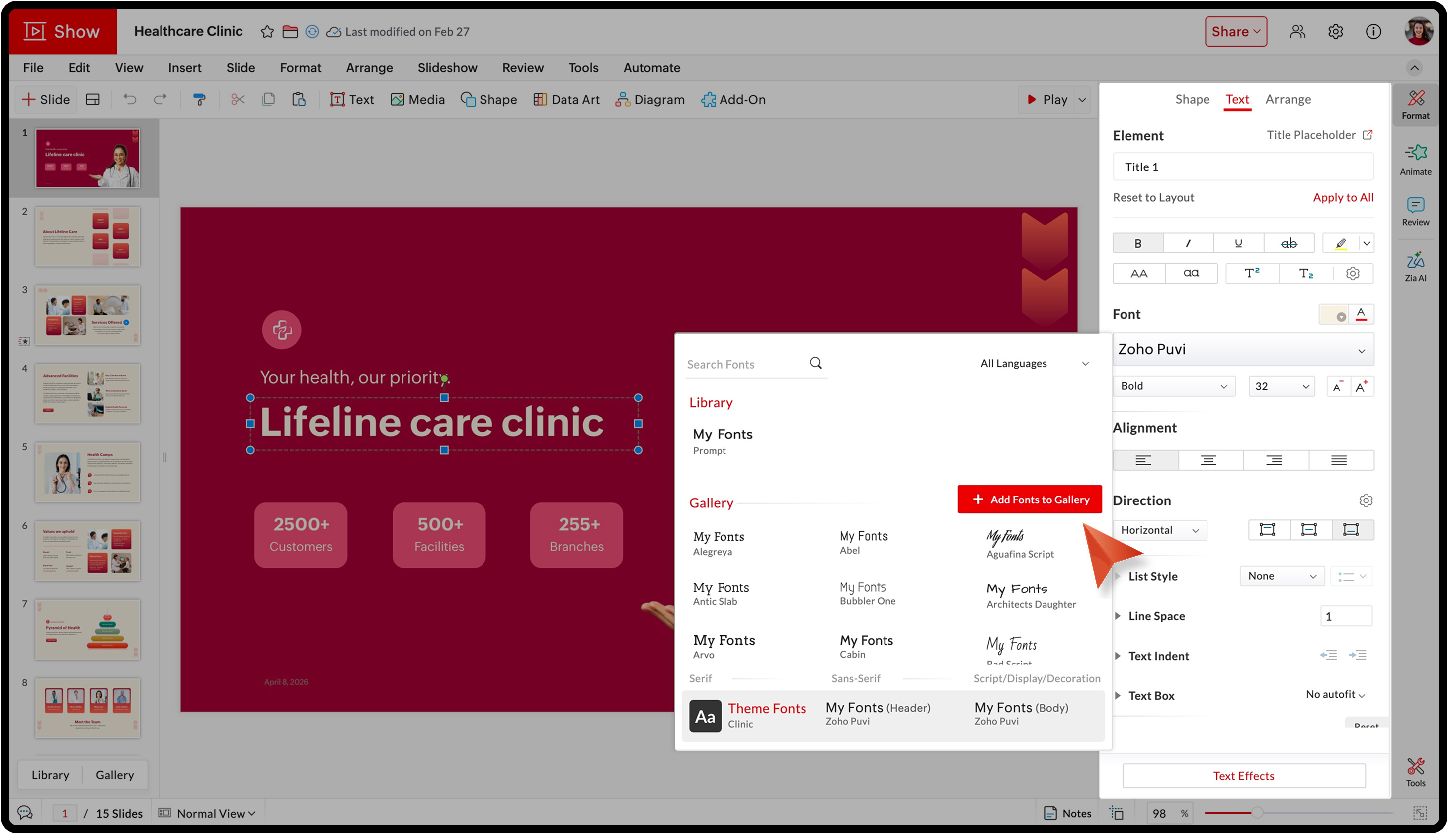Click the increase font size icon
Viewport: 1448px width, 834px height.
pos(1361,386)
